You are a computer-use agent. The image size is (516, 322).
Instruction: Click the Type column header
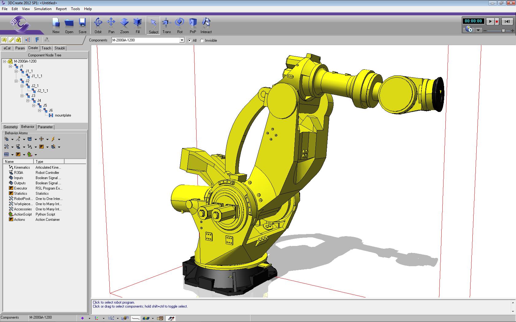pos(49,162)
